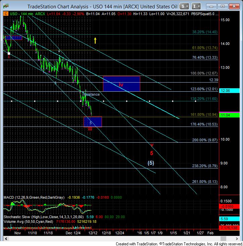Click the 15.00 price axis label
The width and height of the screenshot is (243, 246).
click(225, 20)
